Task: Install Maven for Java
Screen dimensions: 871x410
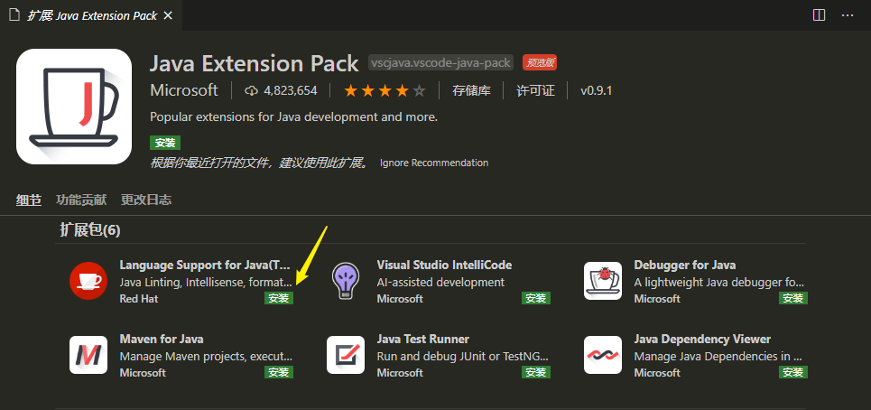Action: tap(278, 372)
